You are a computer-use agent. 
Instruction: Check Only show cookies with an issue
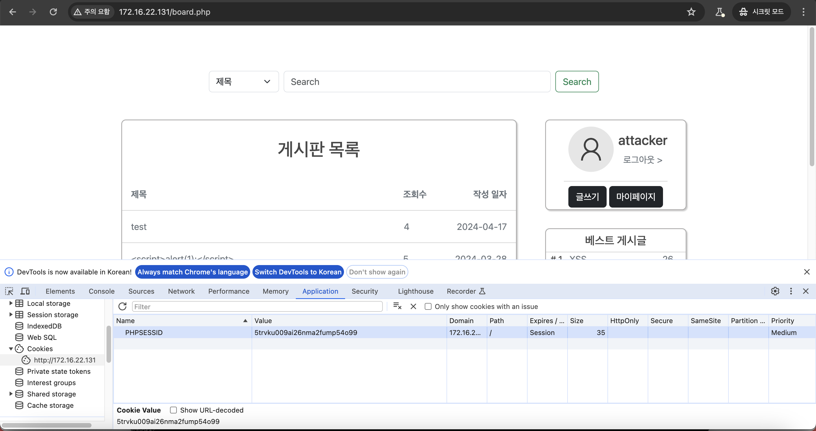pos(428,306)
